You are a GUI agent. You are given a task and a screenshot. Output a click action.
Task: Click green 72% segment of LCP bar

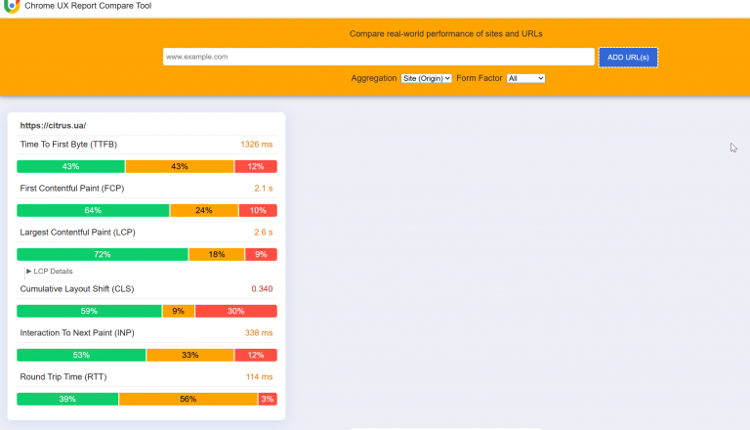coord(103,254)
